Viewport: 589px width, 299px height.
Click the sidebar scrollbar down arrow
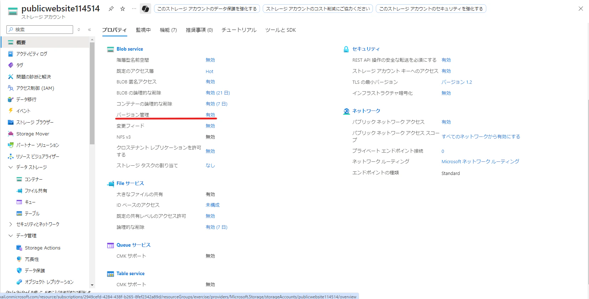pyautogui.click(x=92, y=285)
